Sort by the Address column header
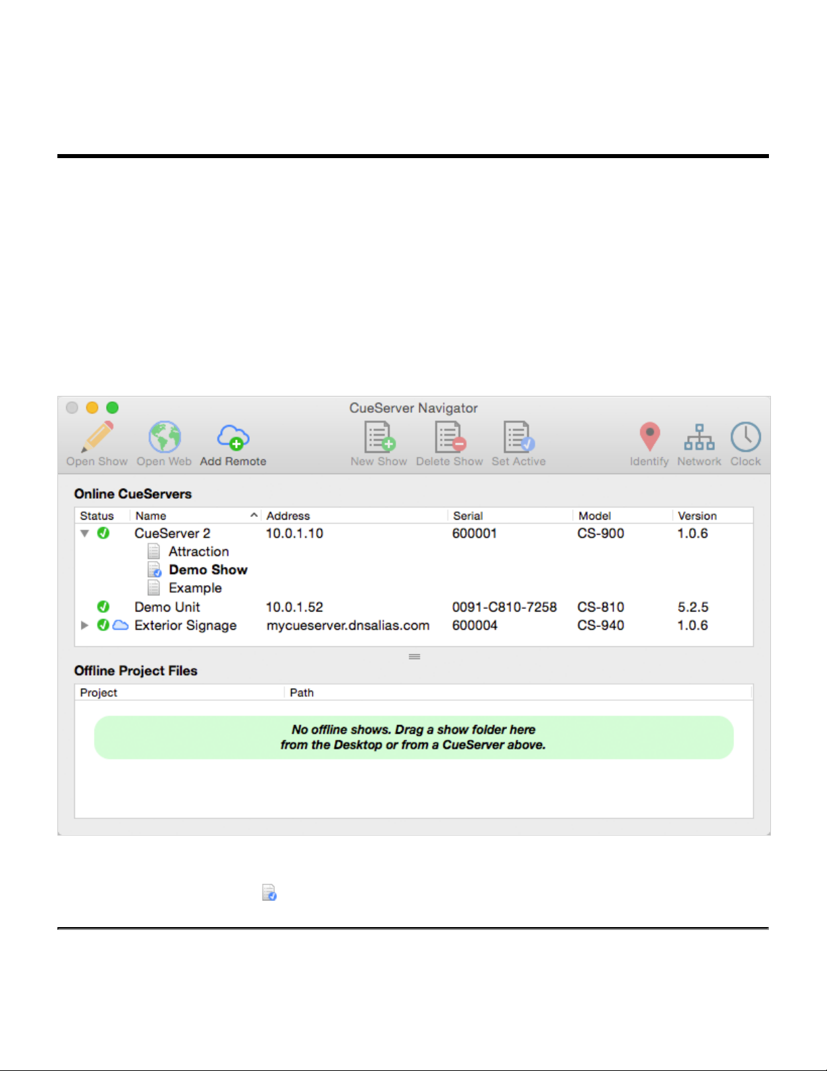Image resolution: width=827 pixels, height=1071 pixels. (354, 516)
